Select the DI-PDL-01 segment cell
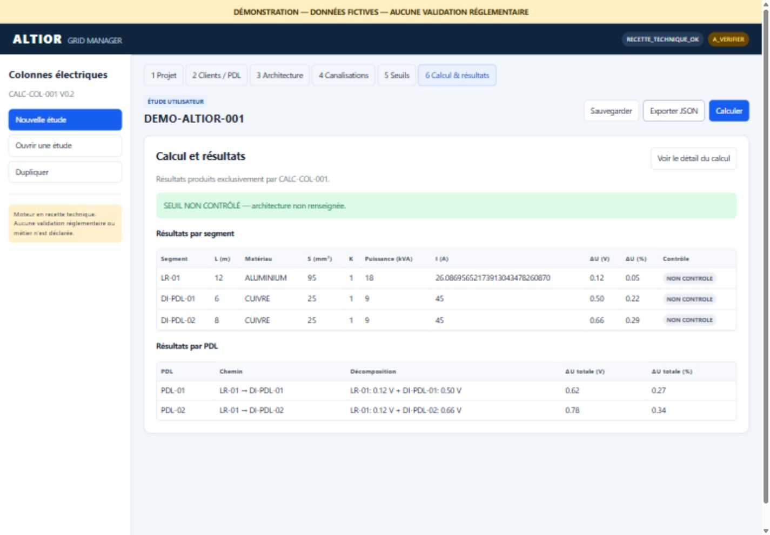Image resolution: width=770 pixels, height=535 pixels. (178, 299)
